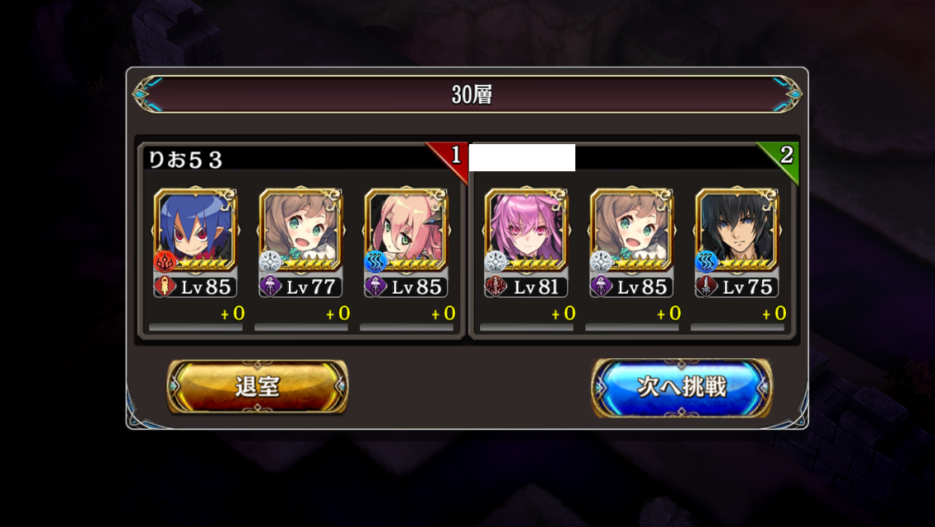935x527 pixels.
Task: Click the silver element icon on Lv81 character
Action: [x=495, y=261]
